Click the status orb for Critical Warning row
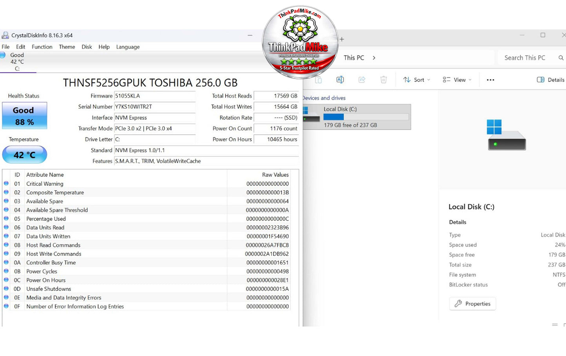The width and height of the screenshot is (566, 356). click(6, 183)
